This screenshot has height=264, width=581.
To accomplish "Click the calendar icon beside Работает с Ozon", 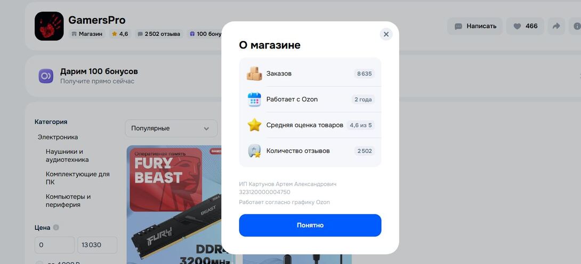I will 254,100.
